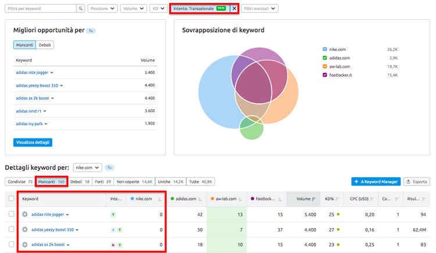
Task: Click the Co... column sort icon
Action: coord(397,199)
